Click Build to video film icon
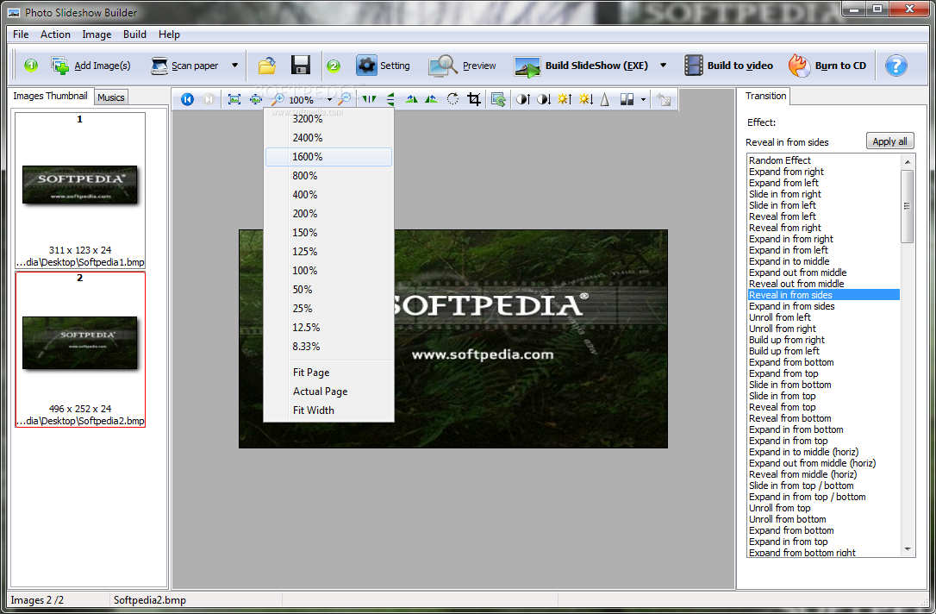Screen dimensions: 936x614 click(693, 66)
